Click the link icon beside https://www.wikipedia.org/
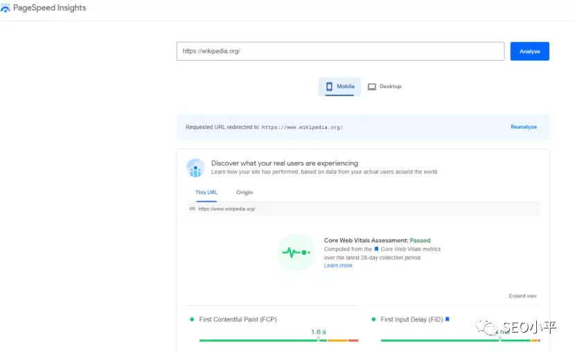575x352 pixels. [193, 209]
